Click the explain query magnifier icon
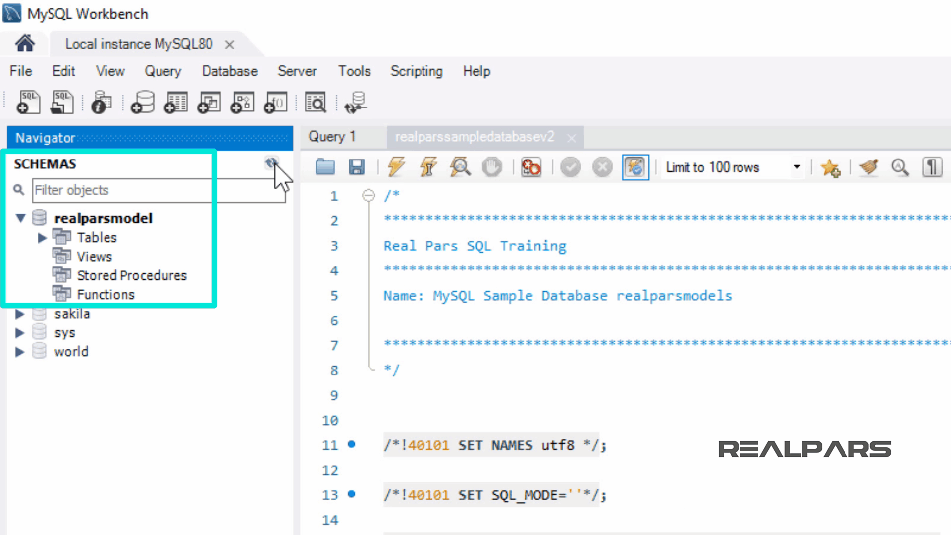The image size is (951, 535). (x=460, y=167)
